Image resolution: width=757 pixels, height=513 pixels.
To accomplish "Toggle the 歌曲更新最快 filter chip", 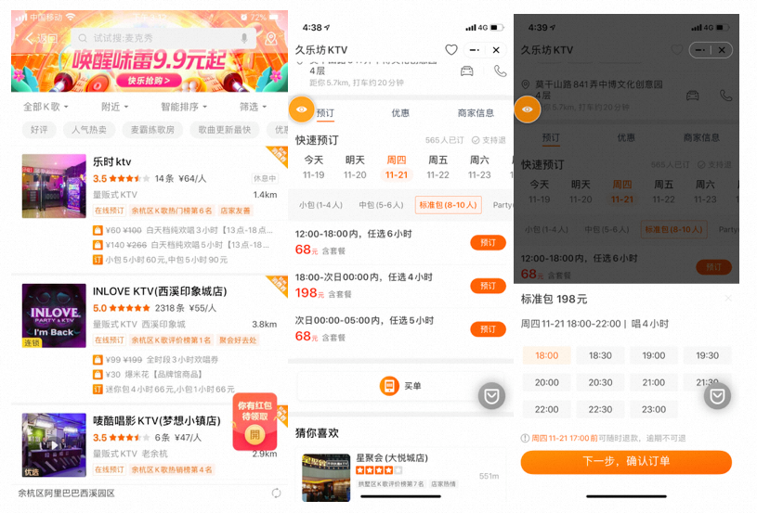I will [x=225, y=130].
